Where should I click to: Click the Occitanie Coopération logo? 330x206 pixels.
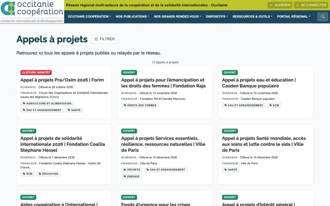(x=32, y=12)
